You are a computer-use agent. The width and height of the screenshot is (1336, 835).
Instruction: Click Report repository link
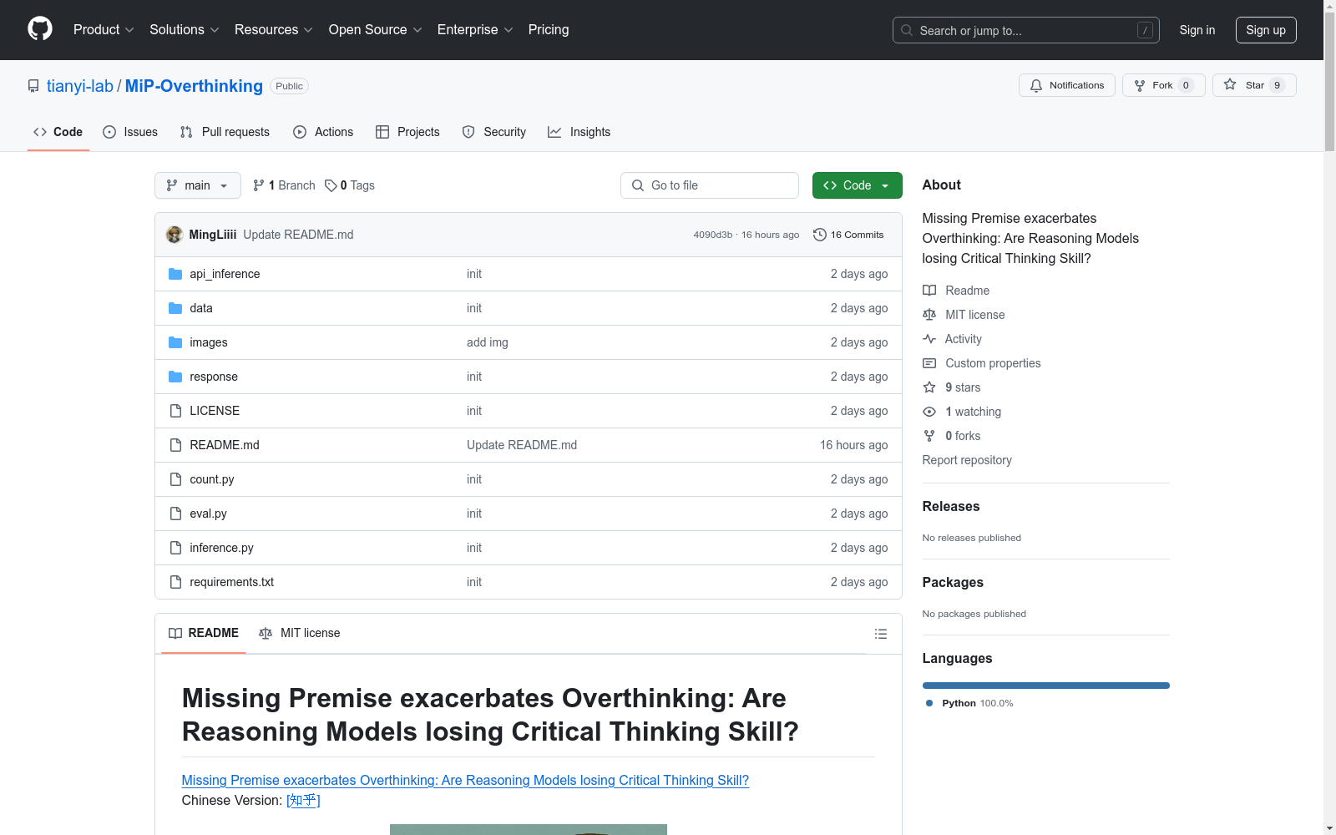coord(967,460)
